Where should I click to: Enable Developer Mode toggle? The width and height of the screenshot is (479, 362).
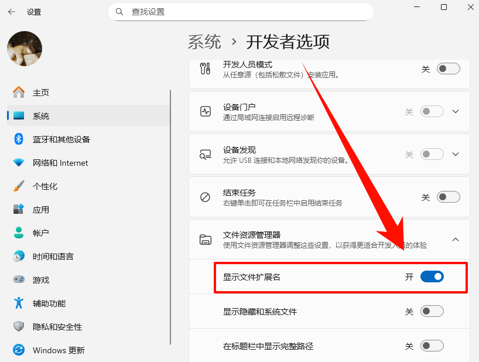448,69
